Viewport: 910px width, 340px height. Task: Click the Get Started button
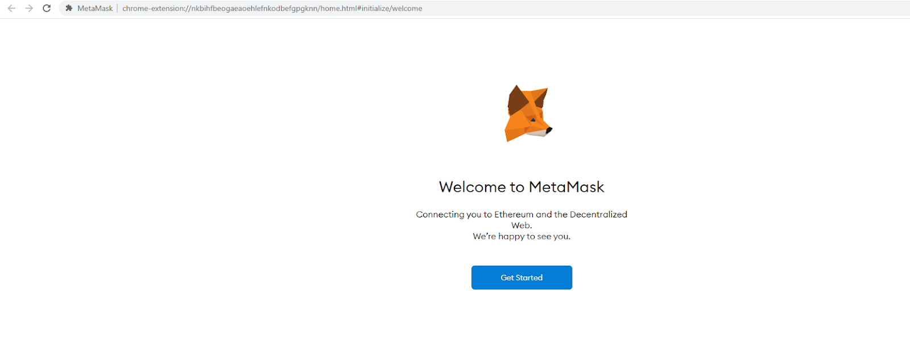tap(522, 278)
